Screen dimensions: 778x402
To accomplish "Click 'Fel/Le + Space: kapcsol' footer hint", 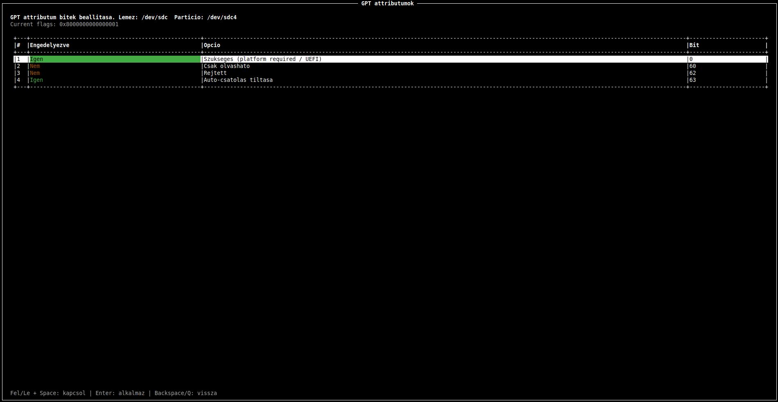I will pyautogui.click(x=48, y=393).
